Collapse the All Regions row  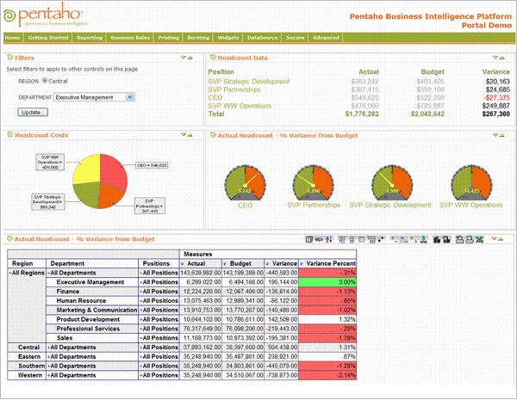tap(10, 273)
